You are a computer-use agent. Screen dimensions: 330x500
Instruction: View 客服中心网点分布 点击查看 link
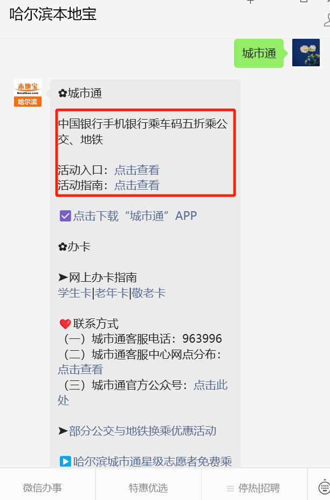pos(80,370)
